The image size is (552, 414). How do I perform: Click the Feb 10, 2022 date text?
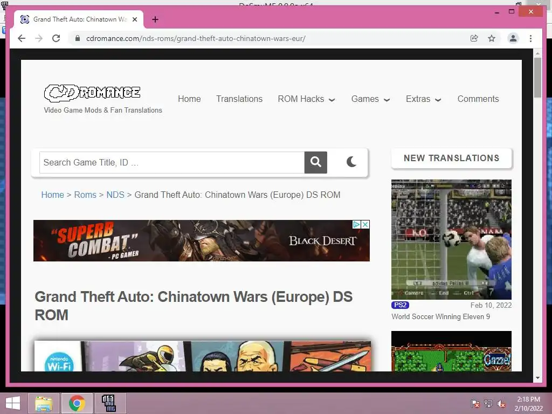[491, 305]
